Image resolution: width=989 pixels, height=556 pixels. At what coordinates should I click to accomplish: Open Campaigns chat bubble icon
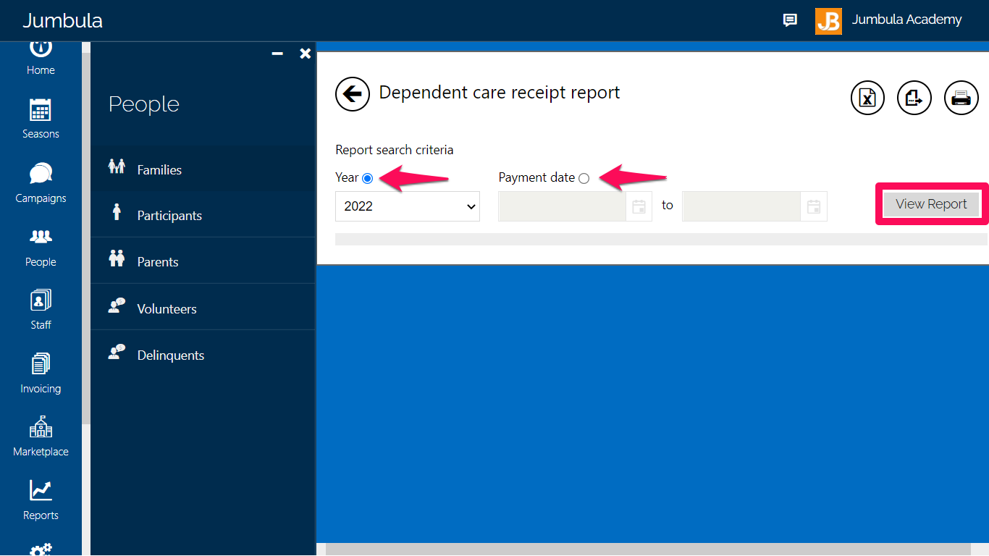point(41,174)
